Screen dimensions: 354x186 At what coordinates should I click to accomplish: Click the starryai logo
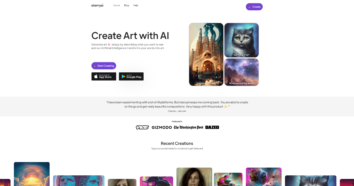(97, 5)
